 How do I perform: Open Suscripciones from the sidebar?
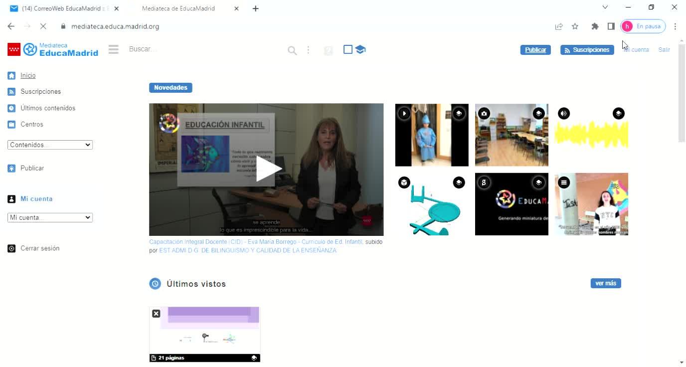(x=40, y=92)
